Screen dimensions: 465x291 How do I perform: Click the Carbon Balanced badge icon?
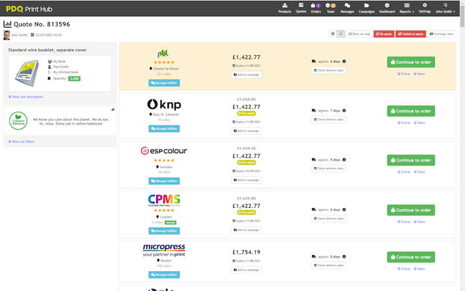pyautogui.click(x=18, y=121)
